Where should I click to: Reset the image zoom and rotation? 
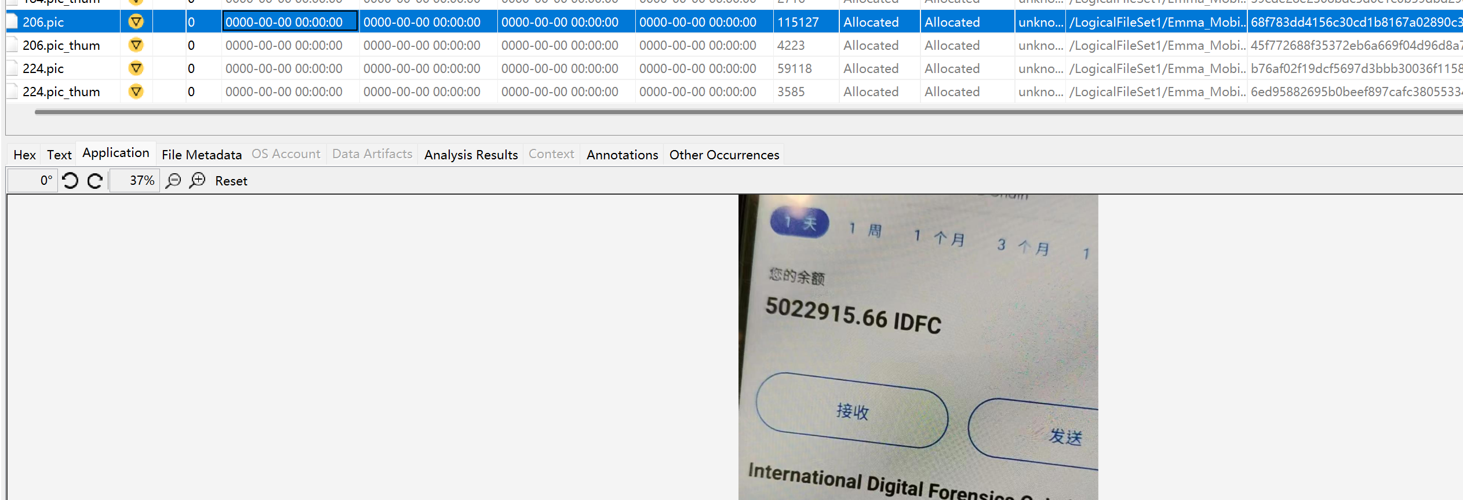[x=231, y=181]
